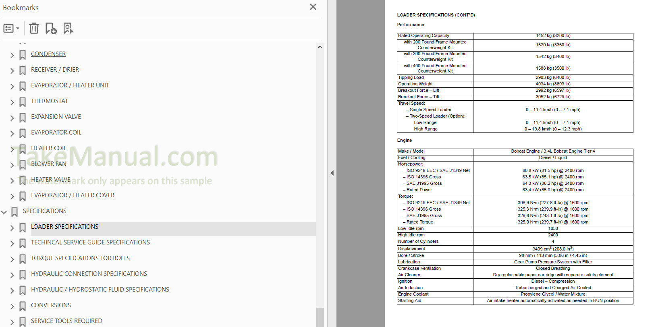This screenshot has width=656, height=327.
Task: Select EVAPORATOR / HEATER COVER bookmark
Action: 73,195
